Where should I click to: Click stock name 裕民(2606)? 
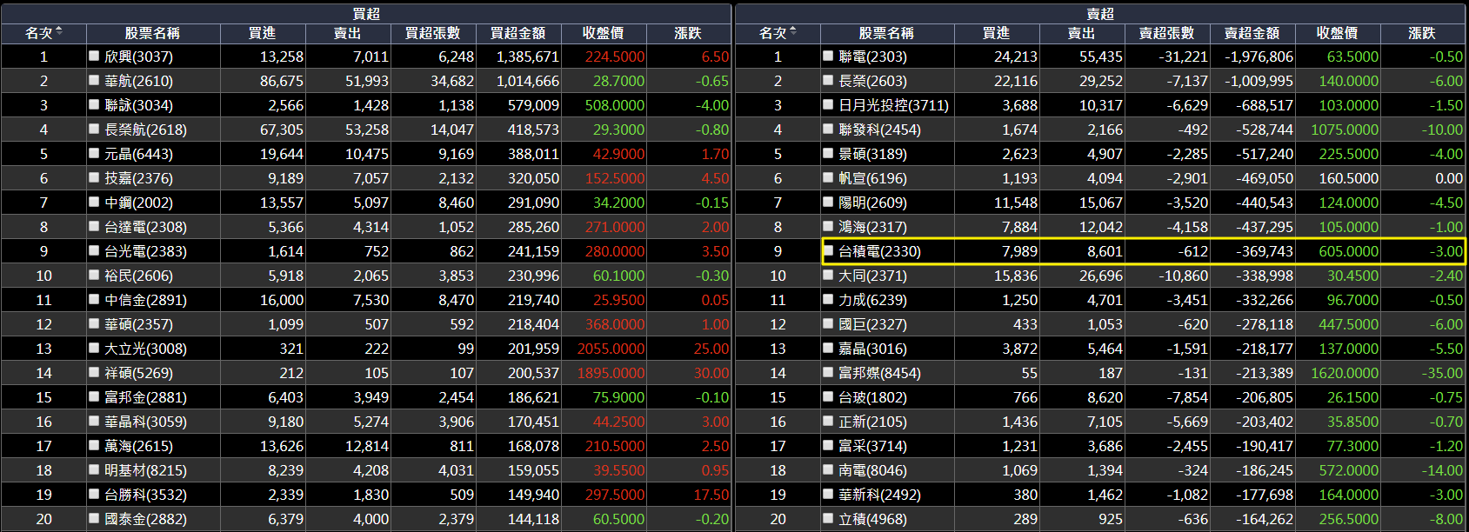point(138,276)
